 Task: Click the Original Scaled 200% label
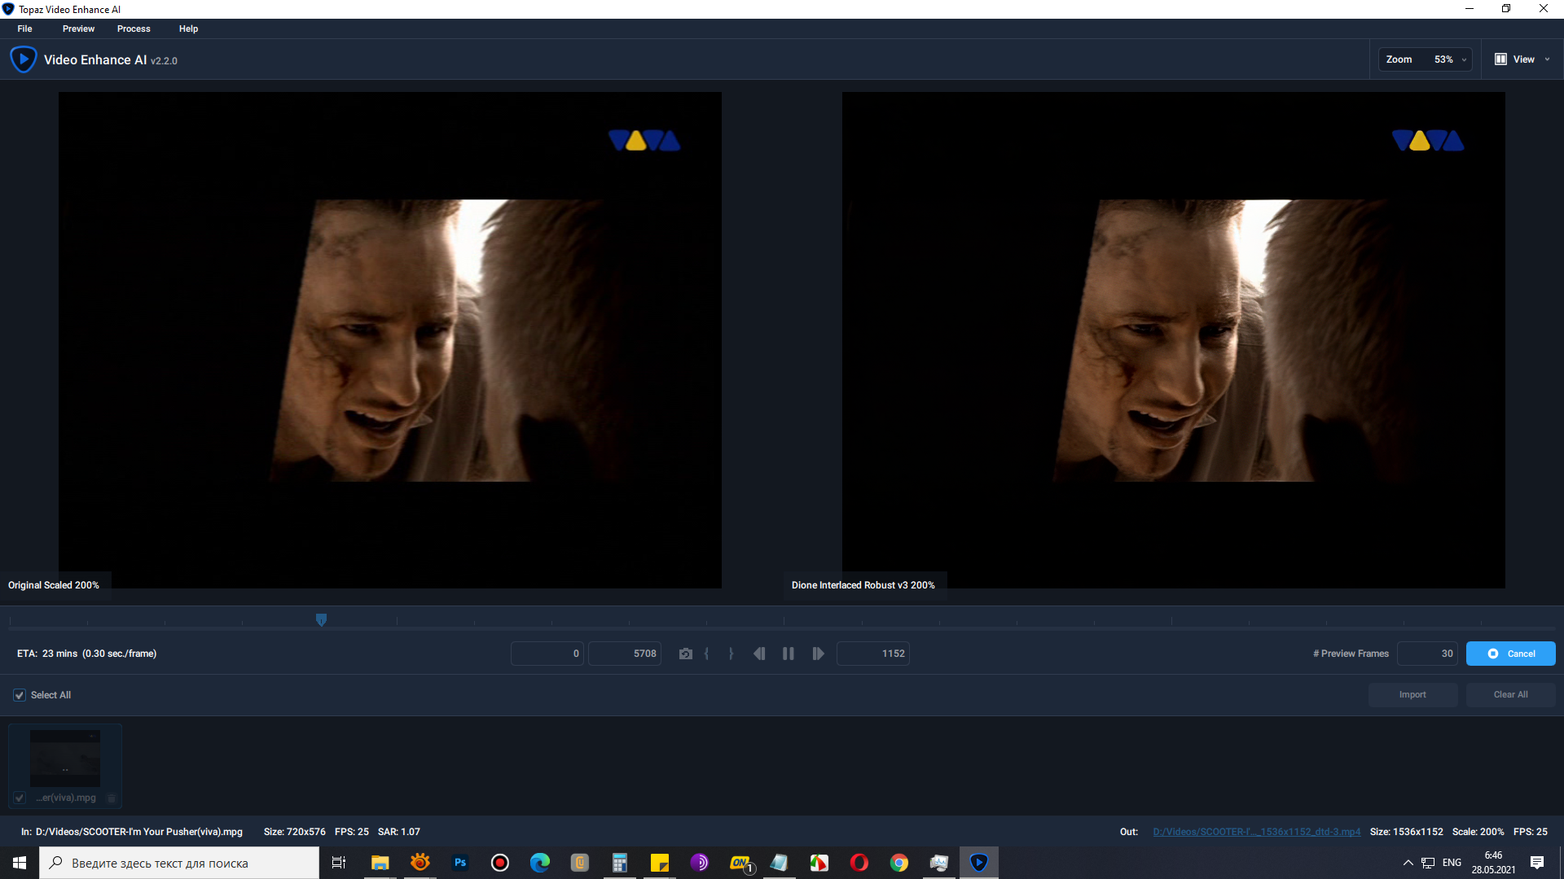[54, 585]
